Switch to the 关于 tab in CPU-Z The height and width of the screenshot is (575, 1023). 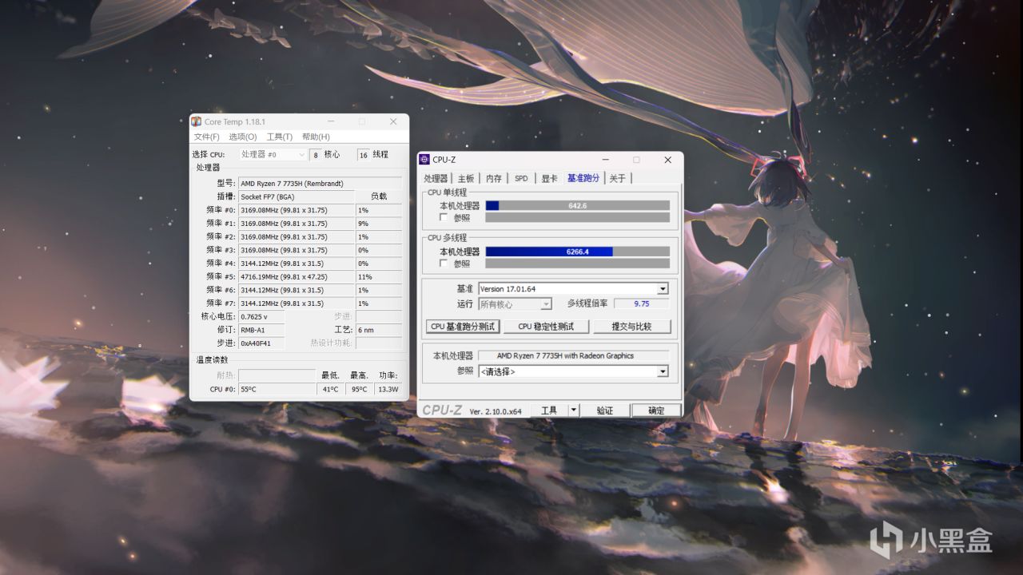[618, 178]
